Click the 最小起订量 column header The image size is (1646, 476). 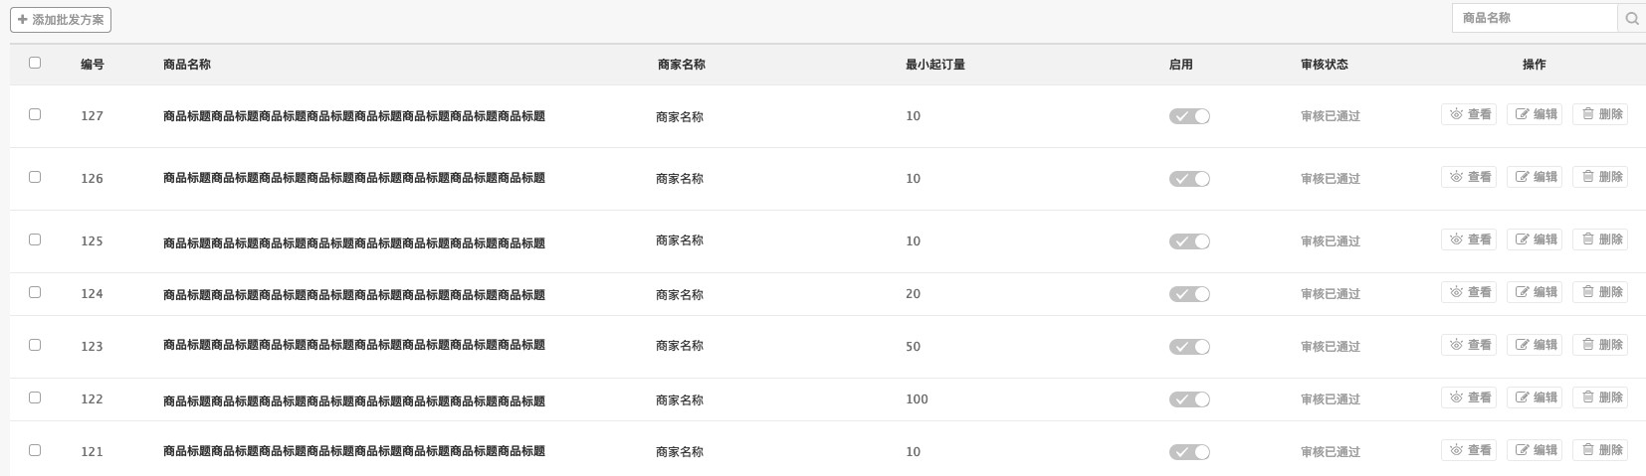tap(934, 65)
